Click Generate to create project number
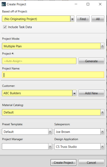Image resolution: width=107 pixels, height=167 pixels. point(91,61)
